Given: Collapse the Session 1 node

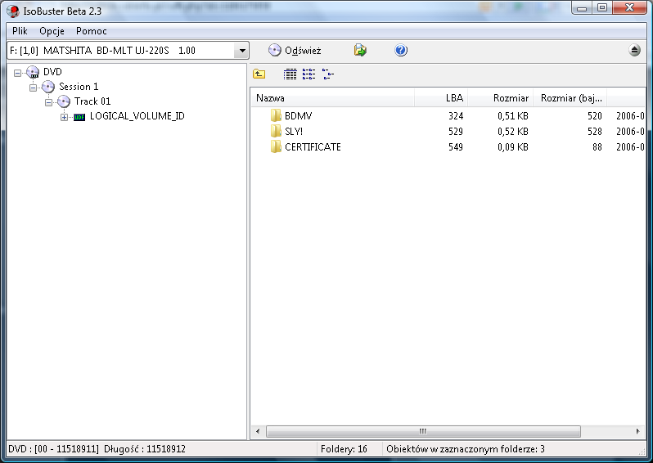Looking at the screenshot, I should click(33, 88).
